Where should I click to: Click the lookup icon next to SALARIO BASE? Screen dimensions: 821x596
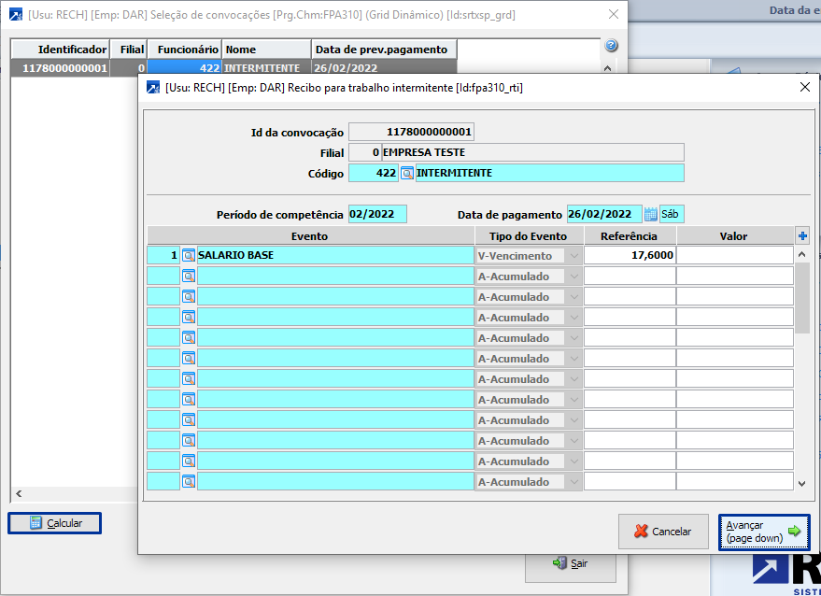tap(189, 255)
